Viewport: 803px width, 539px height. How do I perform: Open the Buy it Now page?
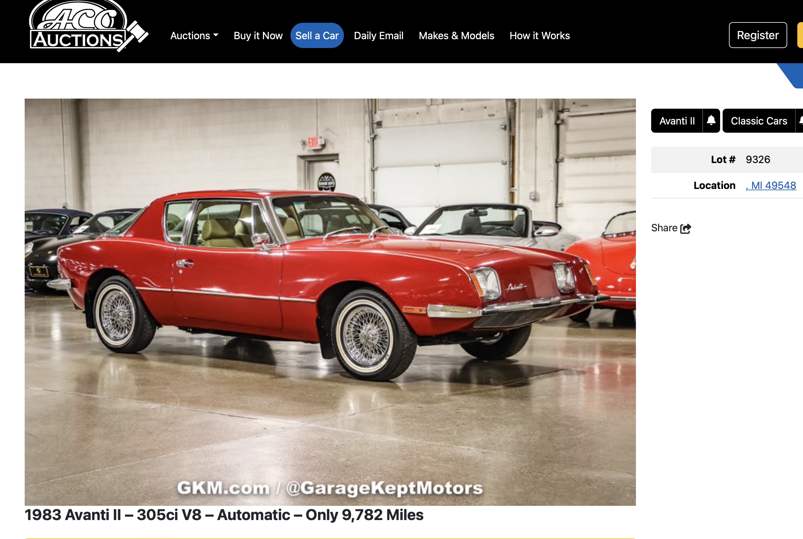click(258, 35)
